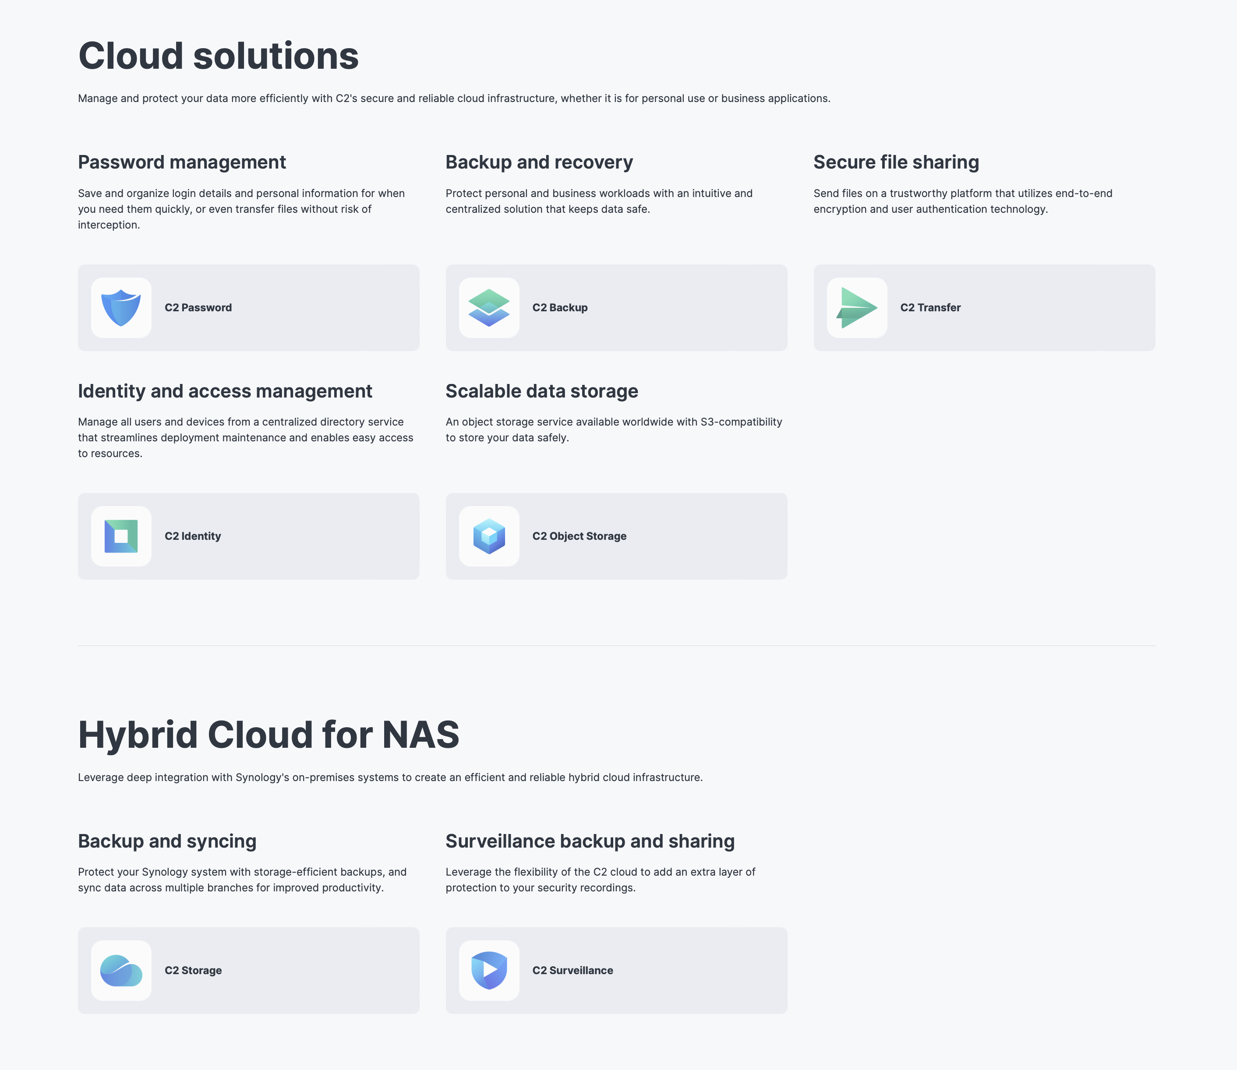Open the C2 Transfer link
The image size is (1237, 1070).
click(984, 307)
